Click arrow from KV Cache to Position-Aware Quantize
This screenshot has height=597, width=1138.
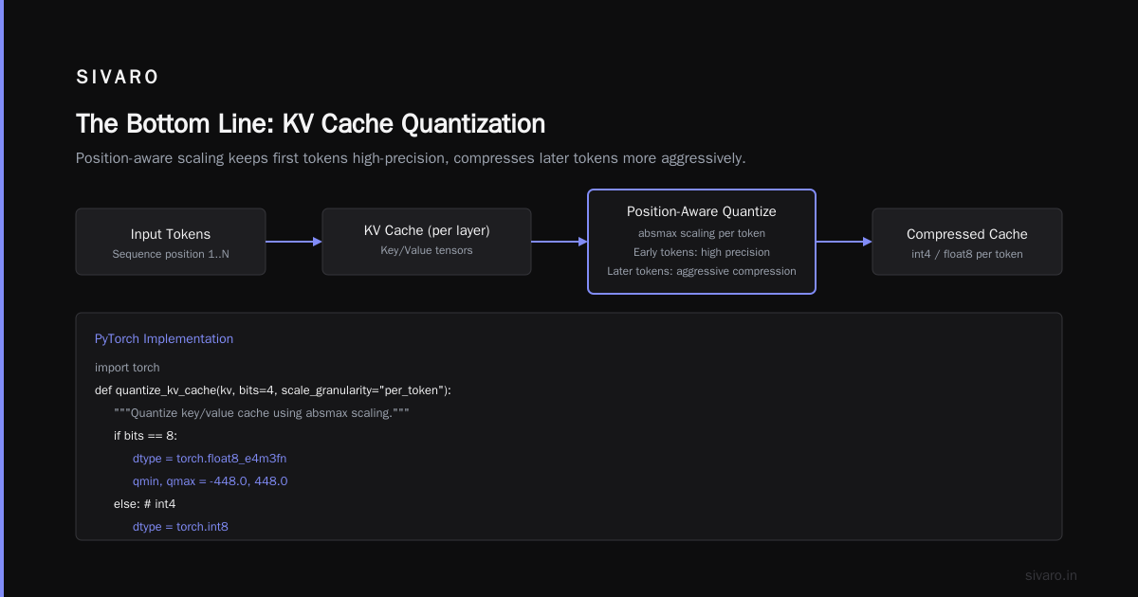tap(560, 242)
